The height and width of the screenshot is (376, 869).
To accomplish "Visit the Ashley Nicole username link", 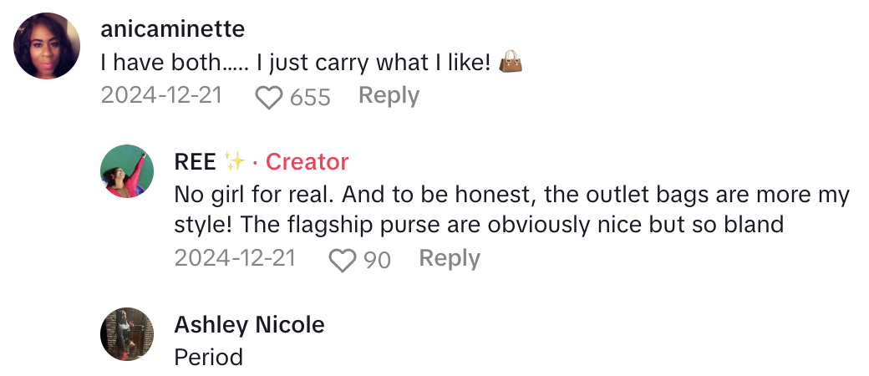I will tap(249, 324).
